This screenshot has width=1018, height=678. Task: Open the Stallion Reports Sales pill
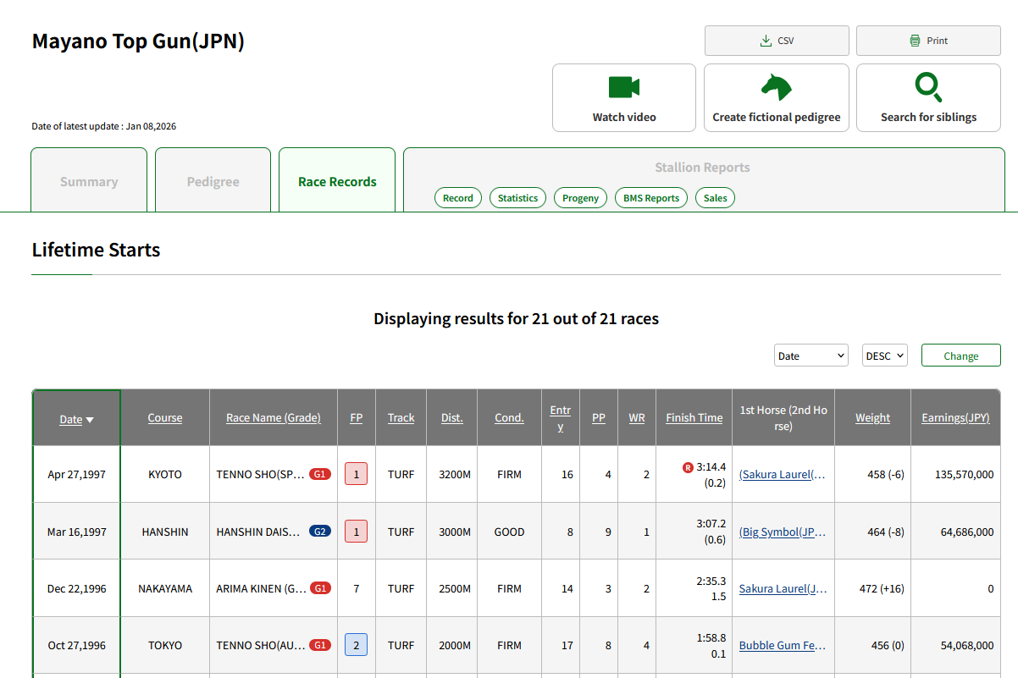click(x=716, y=198)
